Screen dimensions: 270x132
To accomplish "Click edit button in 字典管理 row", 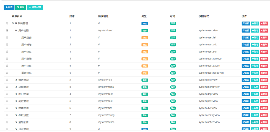I will coord(246,108).
